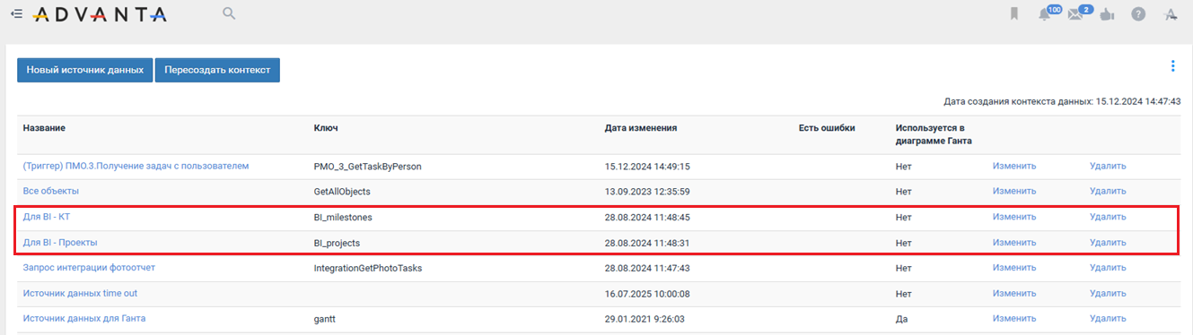Click Удалить for the gantt row
Image resolution: width=1193 pixels, height=335 pixels.
point(1108,318)
